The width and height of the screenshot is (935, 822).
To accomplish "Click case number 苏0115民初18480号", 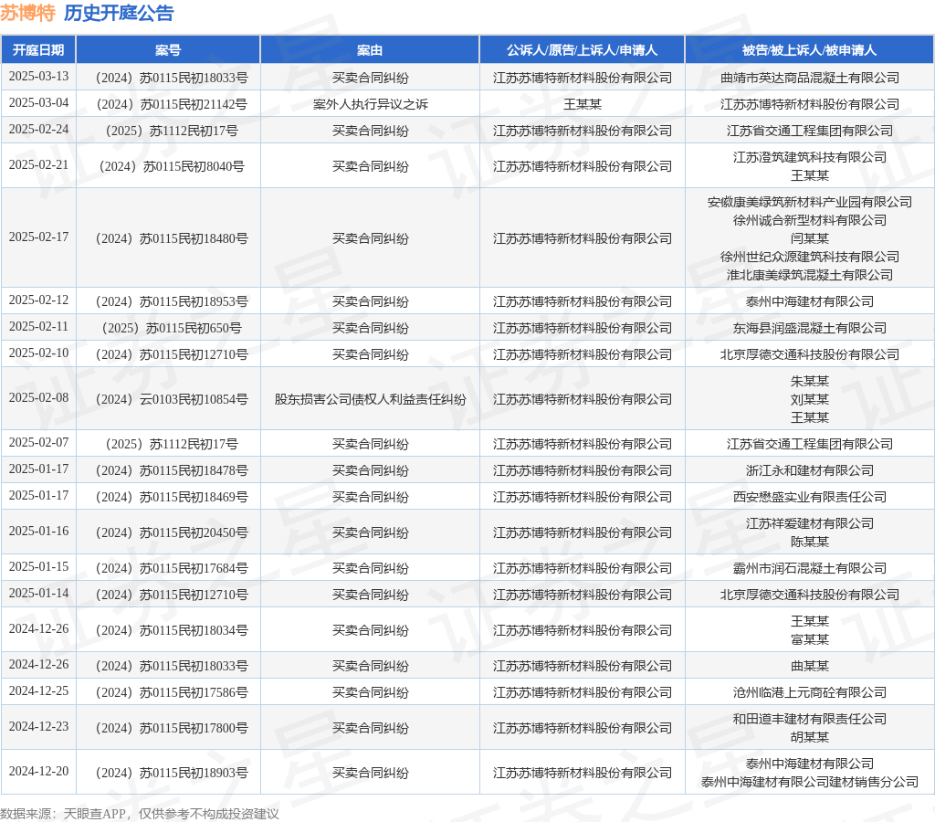I will click(172, 238).
